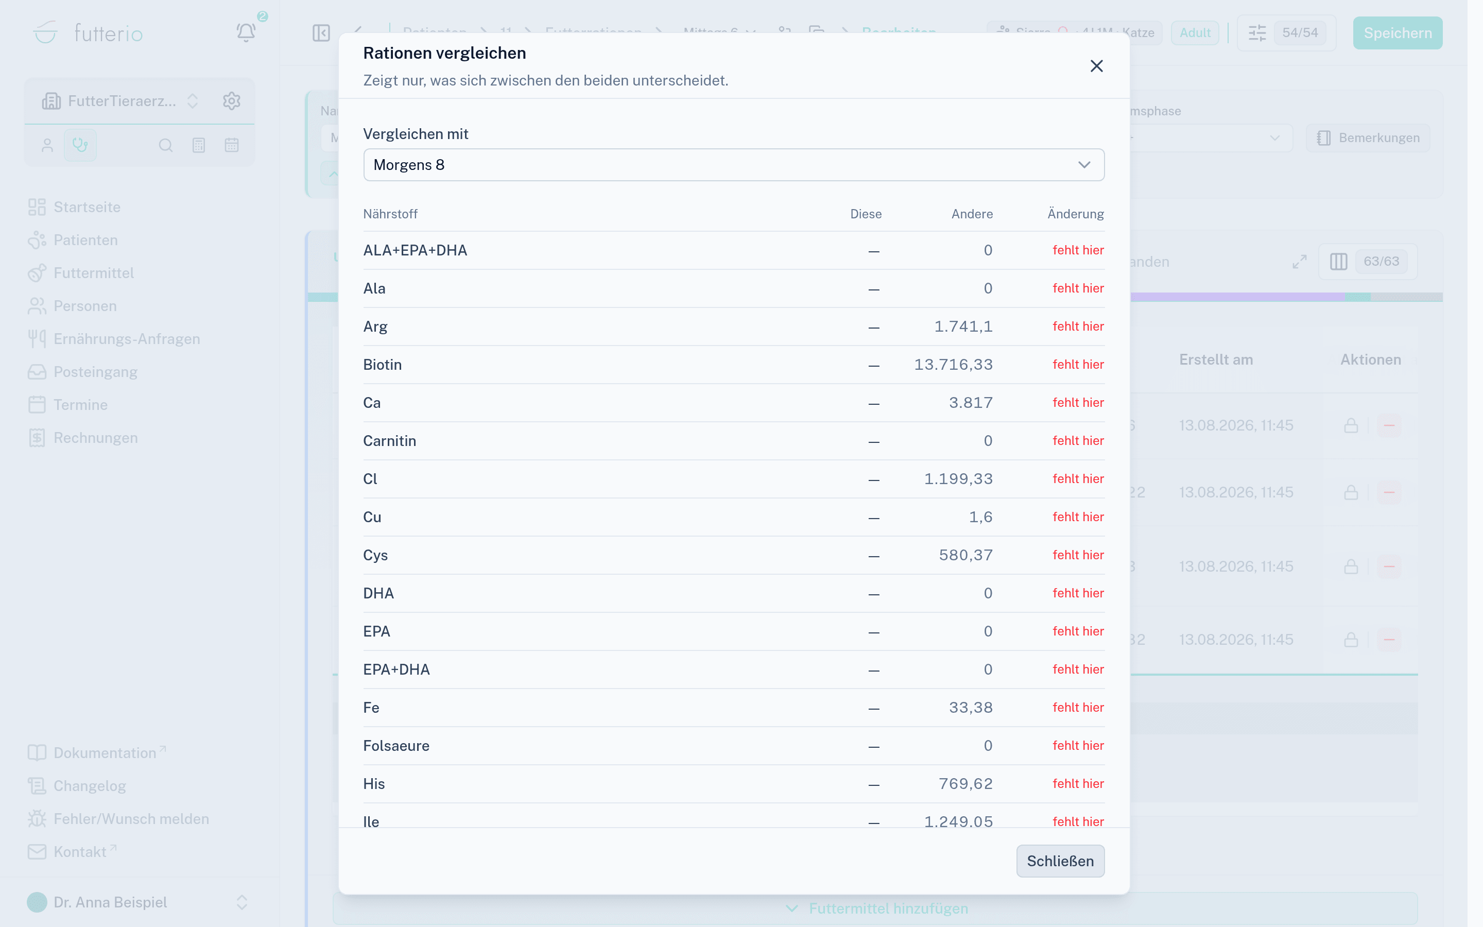Click Futtermittel hinzufügen
This screenshot has width=1483, height=927.
(876, 908)
